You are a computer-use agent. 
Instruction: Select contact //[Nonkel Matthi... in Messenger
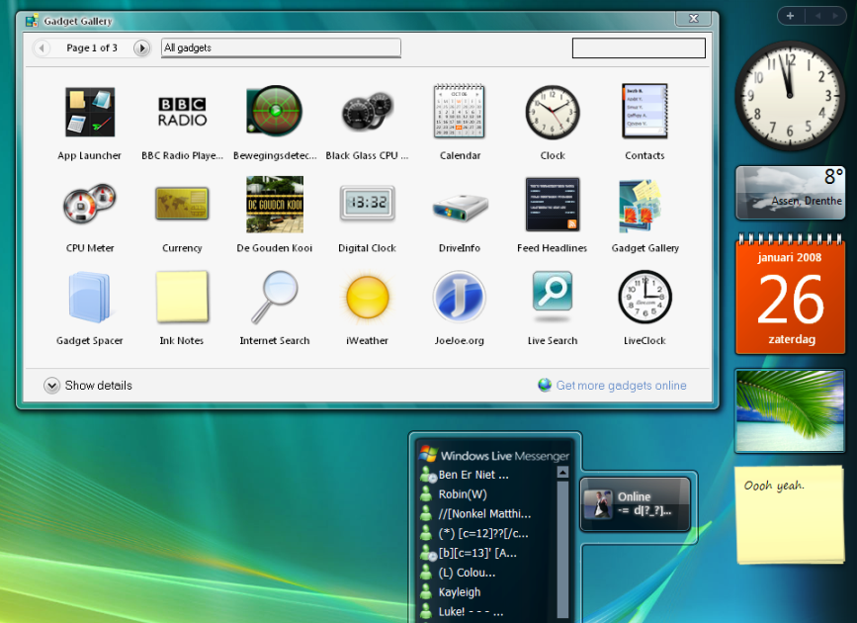(484, 514)
